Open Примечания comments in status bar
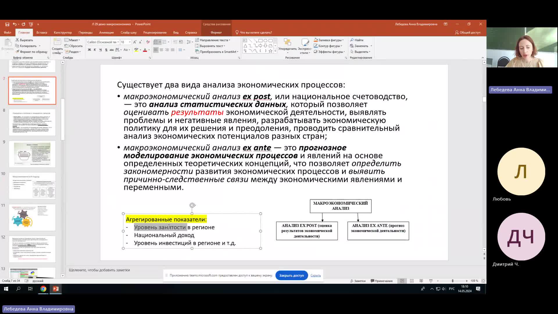The width and height of the screenshot is (558, 314). [x=382, y=281]
